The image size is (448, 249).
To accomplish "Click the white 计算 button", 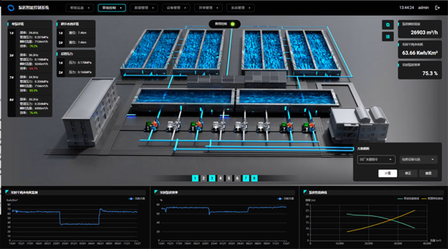I will pos(387,173).
